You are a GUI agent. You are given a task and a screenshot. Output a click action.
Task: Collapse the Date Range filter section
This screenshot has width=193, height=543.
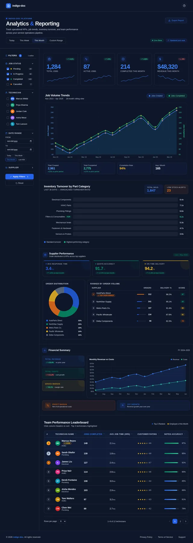click(x=20, y=133)
